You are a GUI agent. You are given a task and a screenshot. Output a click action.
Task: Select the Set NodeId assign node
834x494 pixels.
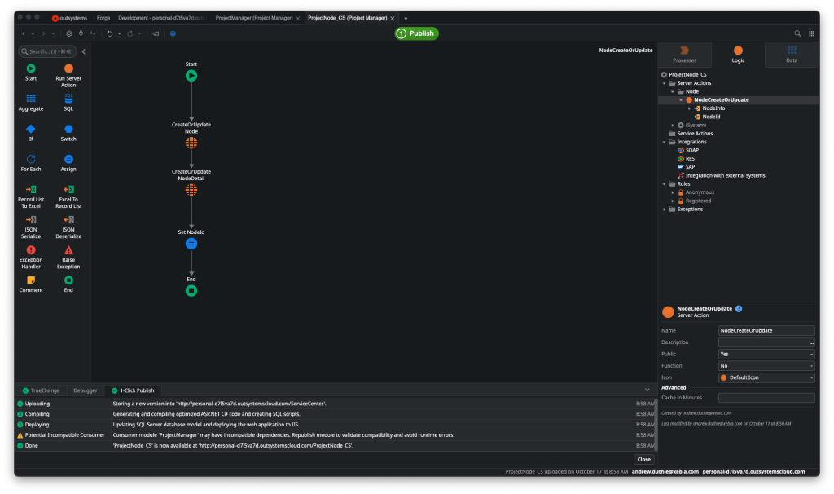click(191, 243)
